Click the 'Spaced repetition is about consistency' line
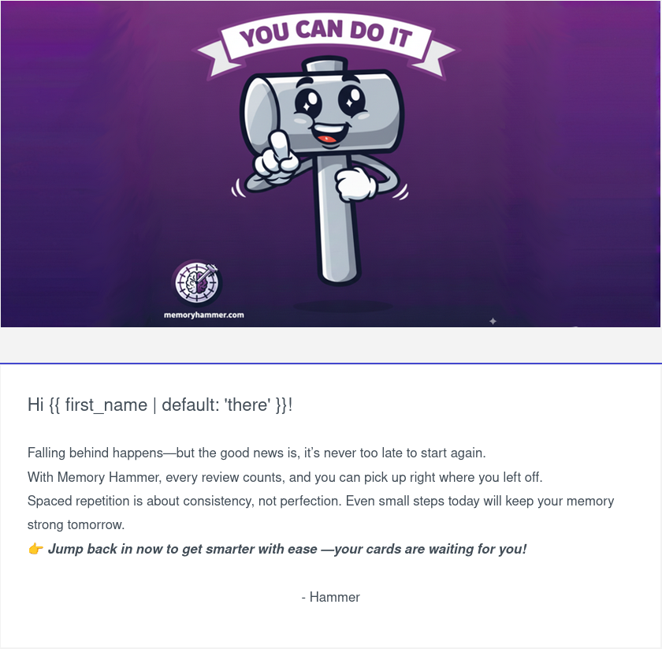The width and height of the screenshot is (662, 649). 321,501
